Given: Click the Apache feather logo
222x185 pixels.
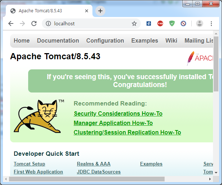Looking at the screenshot, I should tap(200, 58).
